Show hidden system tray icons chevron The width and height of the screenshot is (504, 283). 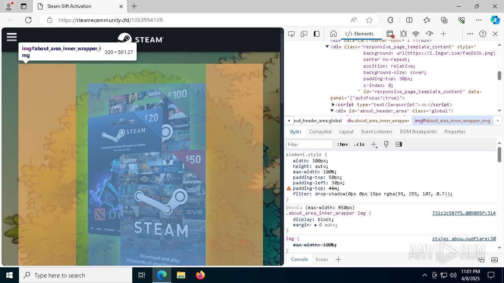[x=424, y=275]
